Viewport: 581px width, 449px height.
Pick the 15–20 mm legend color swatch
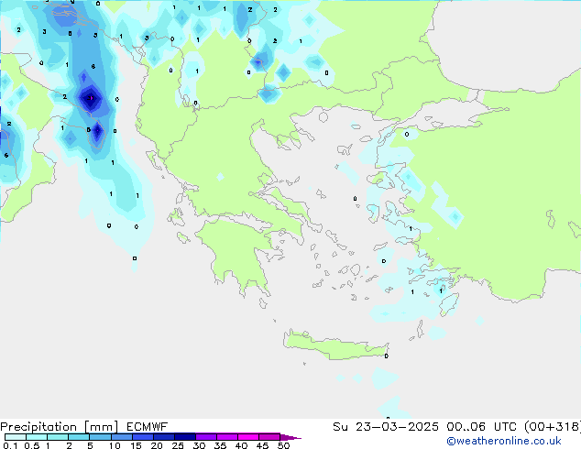[142, 437]
